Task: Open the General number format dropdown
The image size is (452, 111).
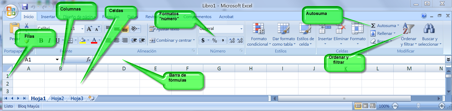Action: 241,29
